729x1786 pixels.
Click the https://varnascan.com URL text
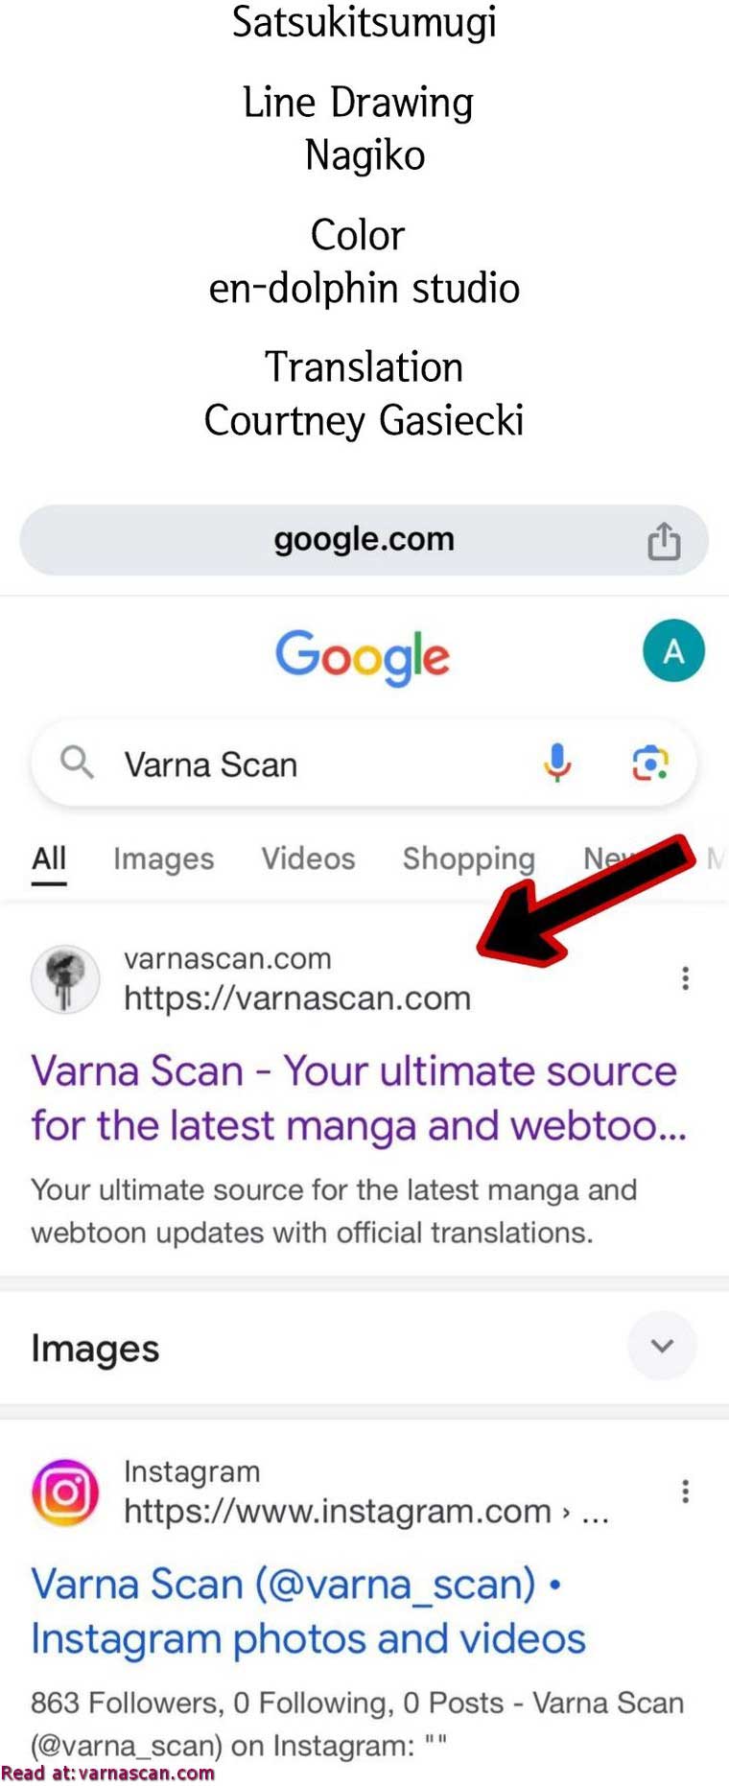click(297, 999)
